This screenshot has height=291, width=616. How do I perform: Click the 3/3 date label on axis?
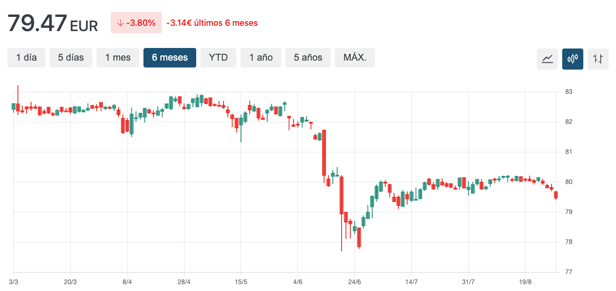coord(14,282)
